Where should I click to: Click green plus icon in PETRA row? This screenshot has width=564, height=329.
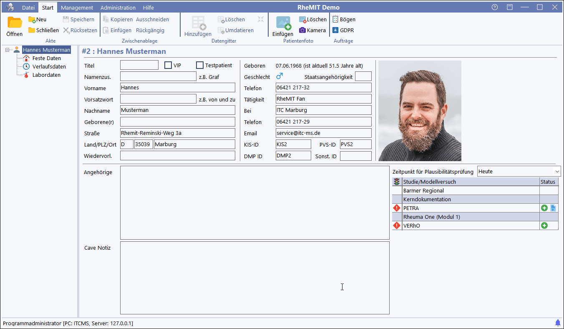[x=544, y=208]
